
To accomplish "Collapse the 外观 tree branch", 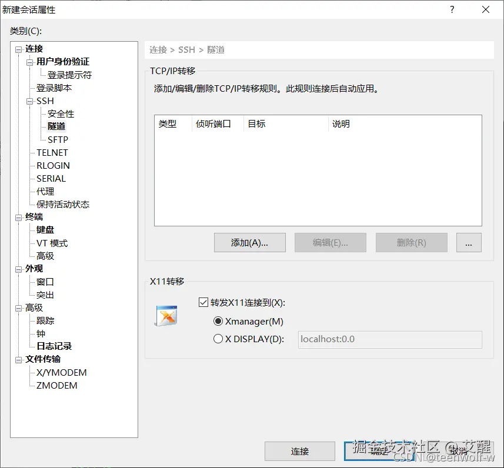I will click(x=18, y=268).
